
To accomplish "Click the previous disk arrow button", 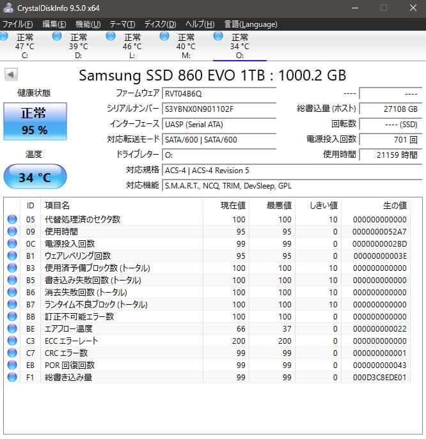I will pyautogui.click(x=11, y=75).
